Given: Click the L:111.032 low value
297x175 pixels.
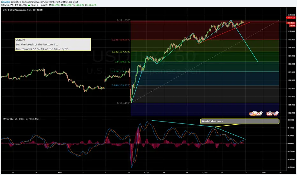Looking at the screenshot, I should coord(79,5).
